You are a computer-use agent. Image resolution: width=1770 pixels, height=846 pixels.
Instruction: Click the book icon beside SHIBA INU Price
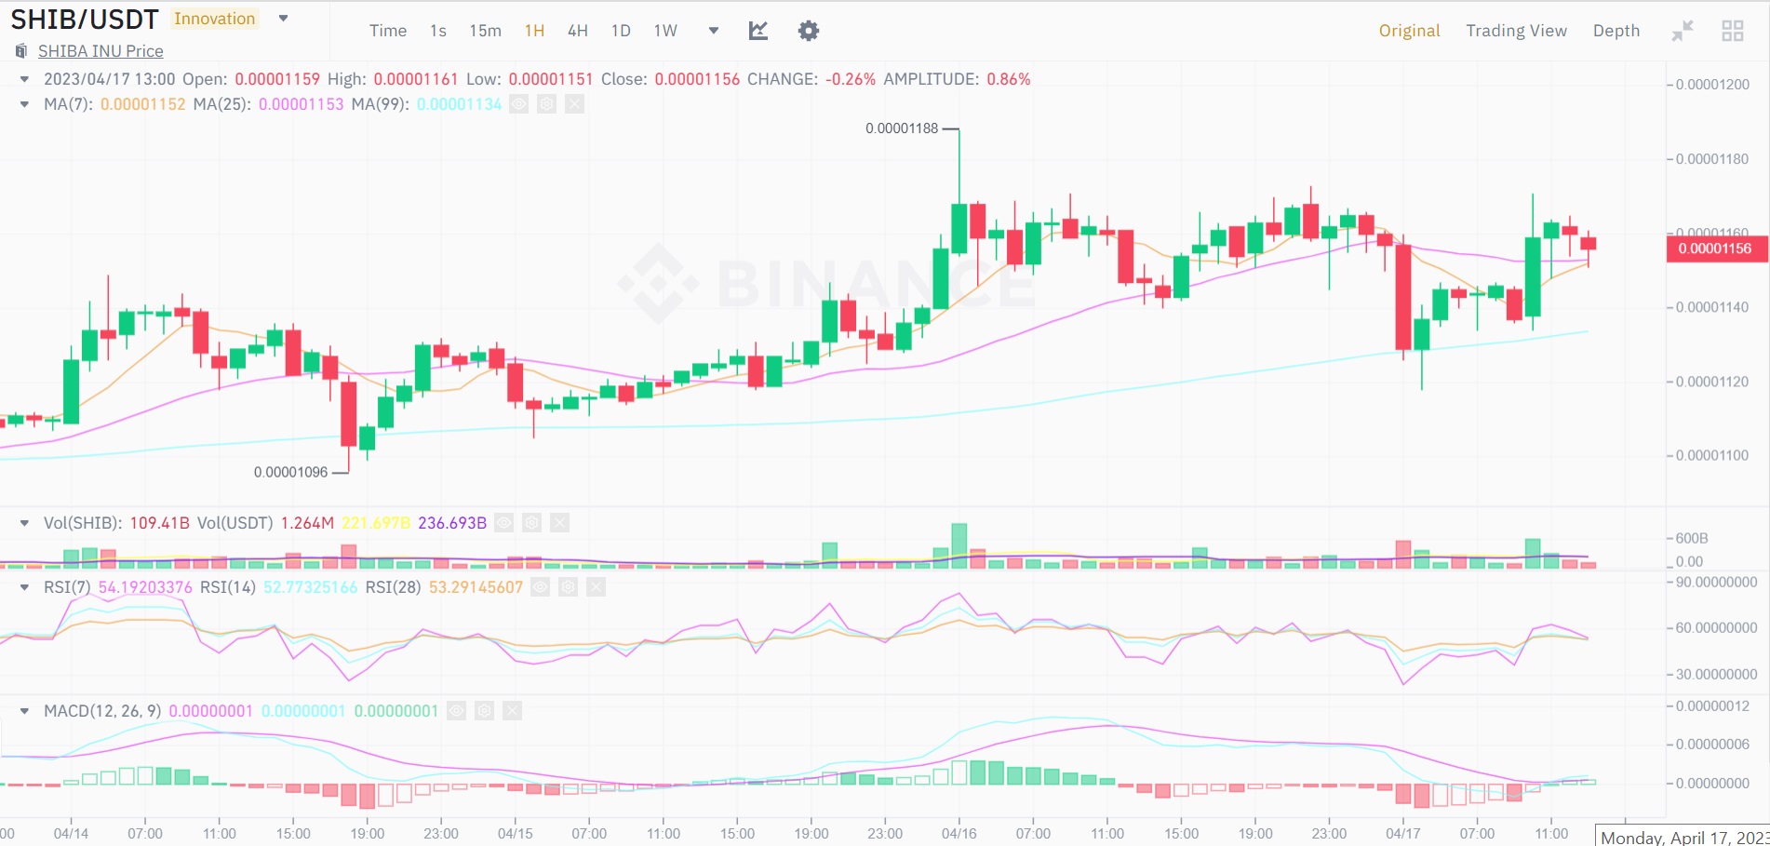click(20, 51)
